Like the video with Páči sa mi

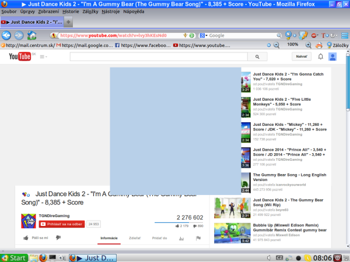[36, 238]
